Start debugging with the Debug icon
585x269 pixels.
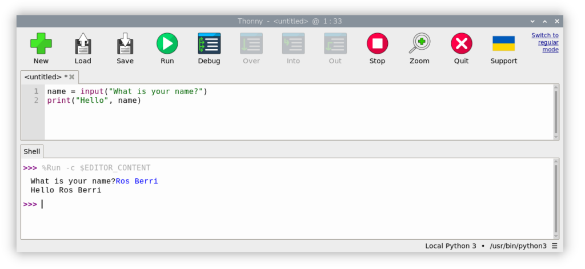[x=209, y=43]
